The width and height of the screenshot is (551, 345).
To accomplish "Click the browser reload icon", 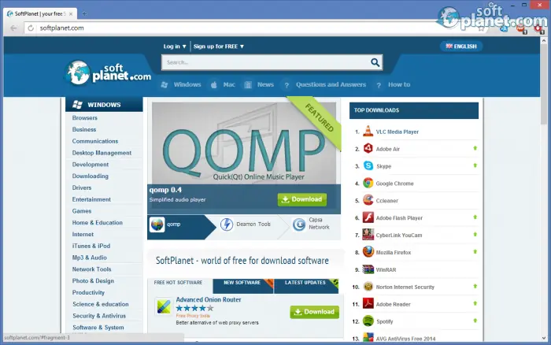I will 31,28.
